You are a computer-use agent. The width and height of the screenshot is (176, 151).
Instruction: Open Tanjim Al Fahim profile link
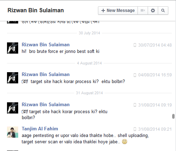(x=40, y=129)
